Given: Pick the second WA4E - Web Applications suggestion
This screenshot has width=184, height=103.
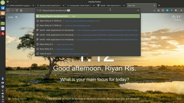Looking at the screenshot, I should coord(88,35).
